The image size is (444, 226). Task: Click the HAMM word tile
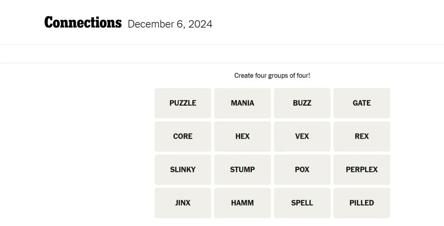tap(242, 203)
